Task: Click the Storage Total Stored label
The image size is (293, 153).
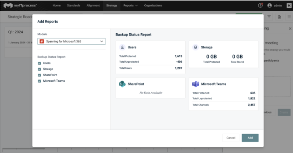Action: [x=237, y=62]
